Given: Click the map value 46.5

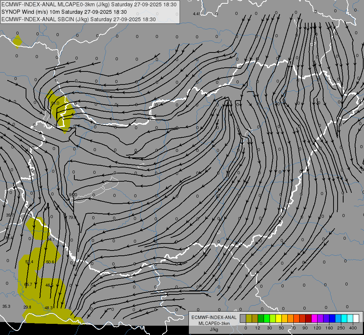Looking at the screenshot, I should pos(49,285).
